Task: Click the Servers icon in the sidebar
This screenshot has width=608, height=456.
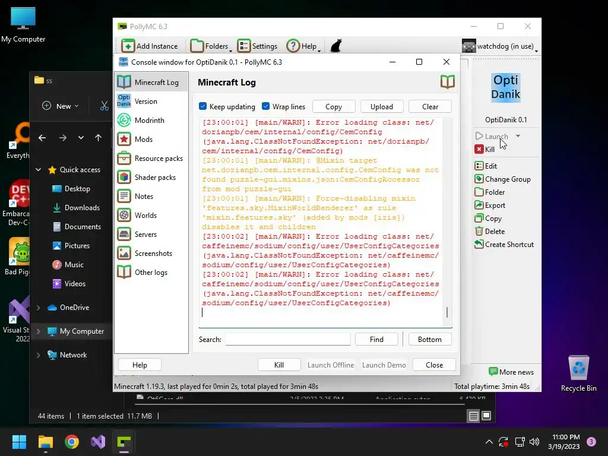Action: [x=124, y=234]
